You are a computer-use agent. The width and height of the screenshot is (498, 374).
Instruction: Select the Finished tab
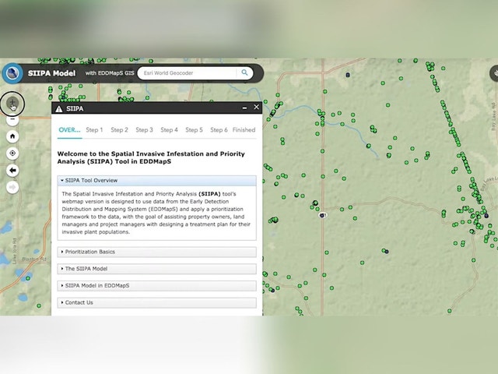[x=244, y=130]
